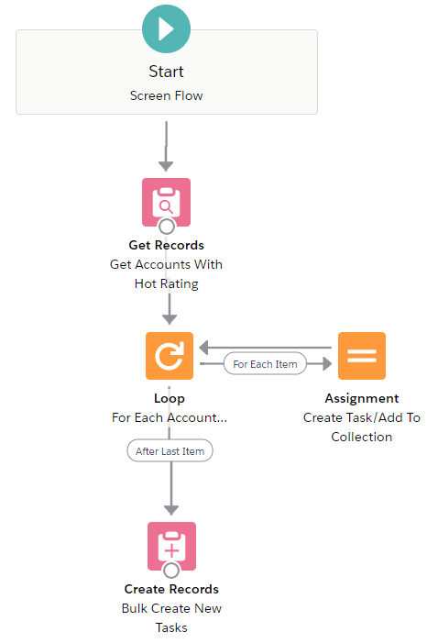Viewport: 438px width, 643px height.
Task: Click the 'Assignment' bold title text
Action: (362, 398)
